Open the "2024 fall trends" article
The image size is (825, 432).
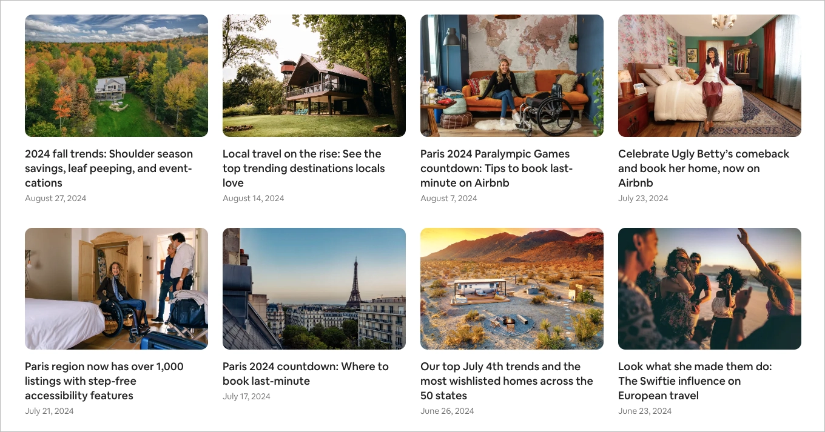109,168
